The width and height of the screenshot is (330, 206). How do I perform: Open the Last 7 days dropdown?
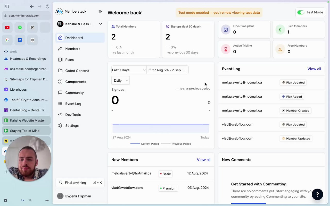pos(129,70)
